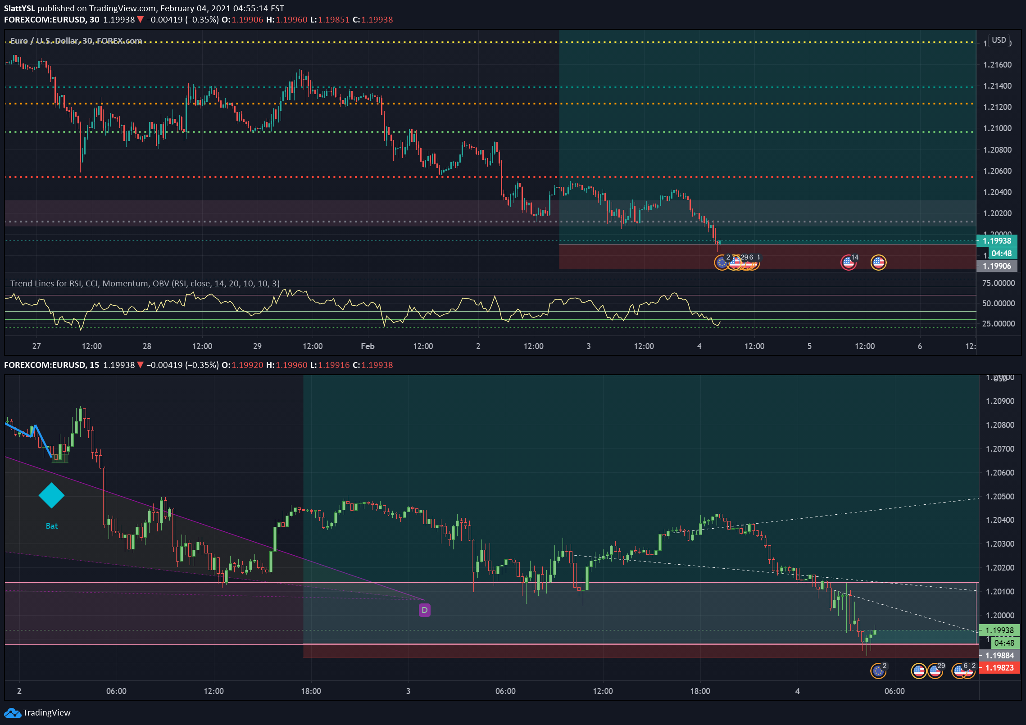Click the US flag event icon without a badge on the lower chart

pos(919,671)
